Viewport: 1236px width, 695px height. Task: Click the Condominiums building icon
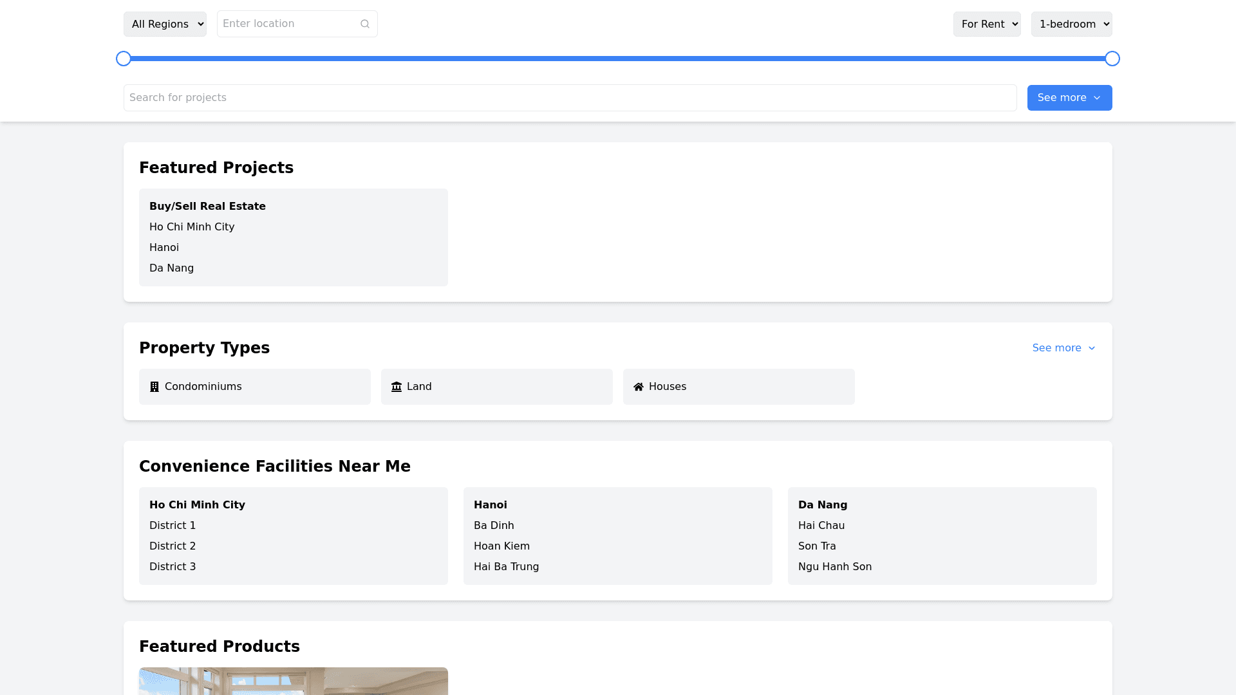pyautogui.click(x=154, y=387)
